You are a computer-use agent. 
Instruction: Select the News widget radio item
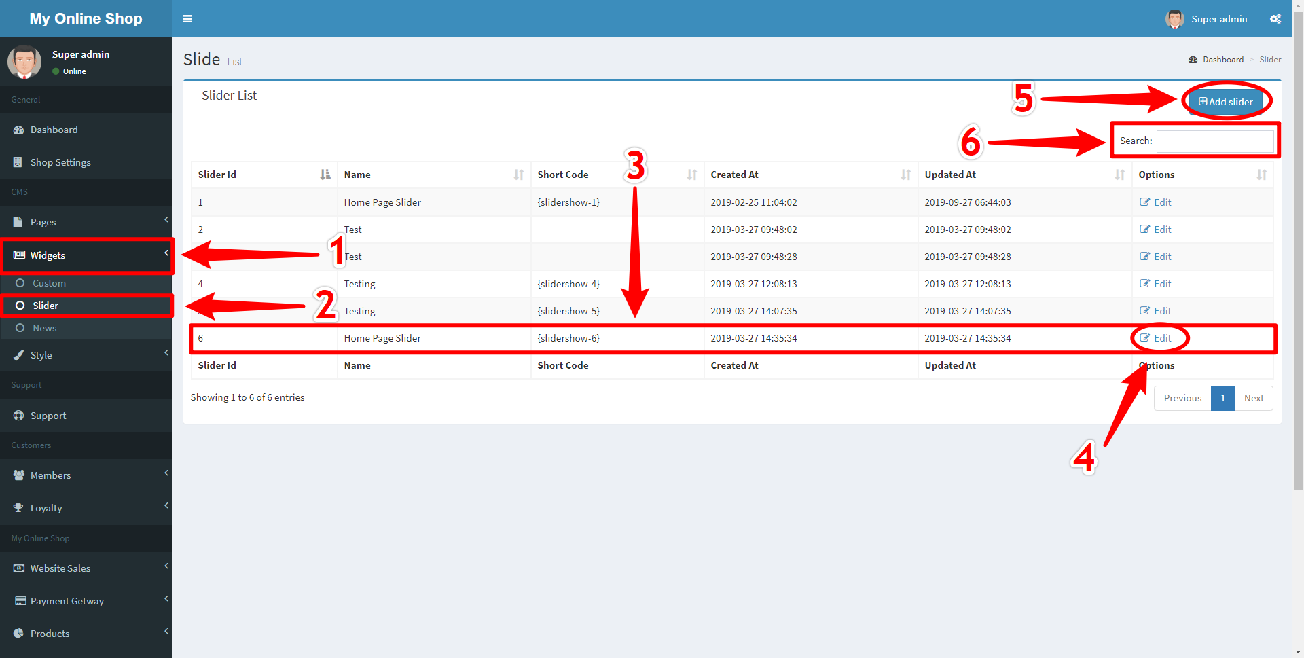point(20,328)
